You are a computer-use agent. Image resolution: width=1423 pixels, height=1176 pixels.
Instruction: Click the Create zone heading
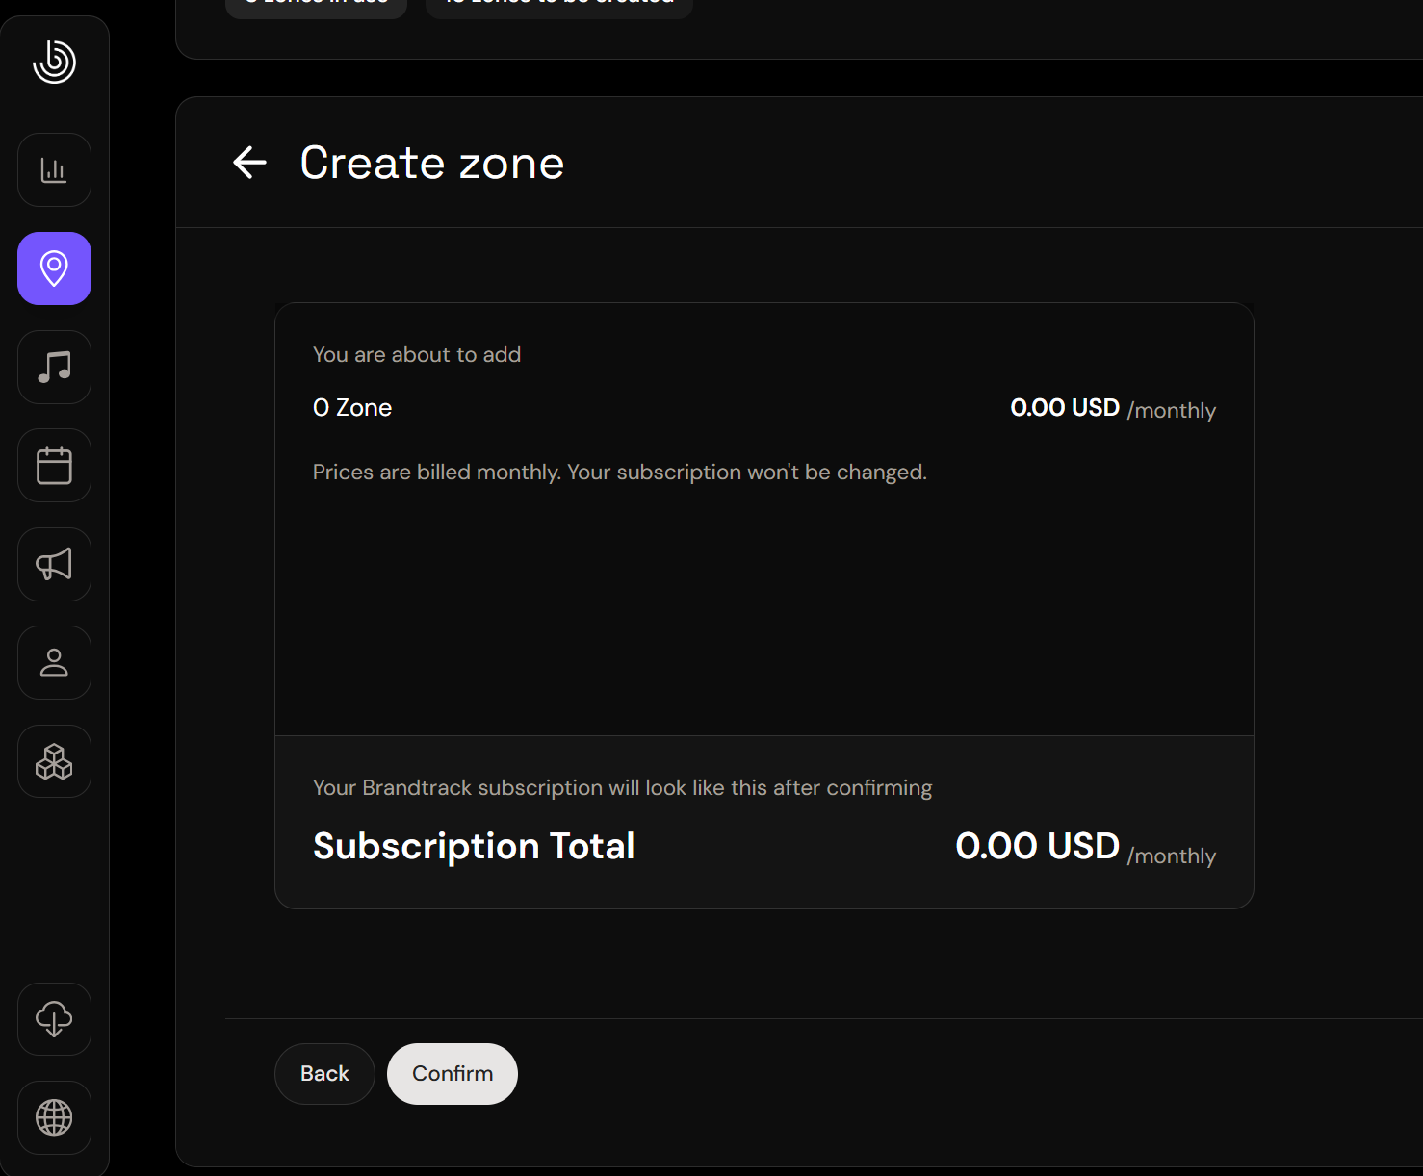[432, 163]
